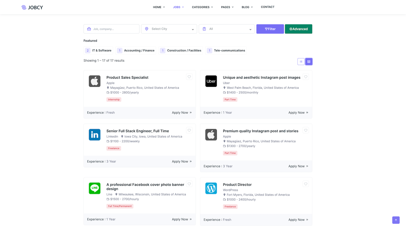
Task: Click the WordPress company logo
Action: point(211,188)
